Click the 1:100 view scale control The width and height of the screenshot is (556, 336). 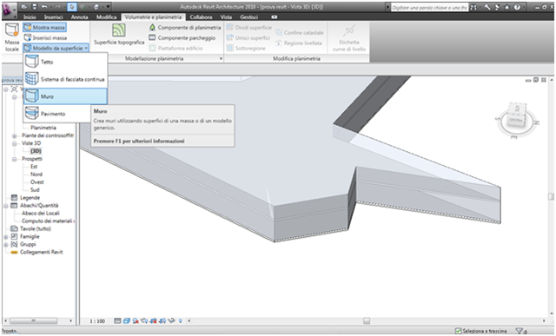click(97, 321)
